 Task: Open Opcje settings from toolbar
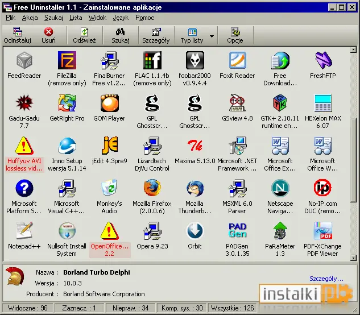tap(235, 35)
